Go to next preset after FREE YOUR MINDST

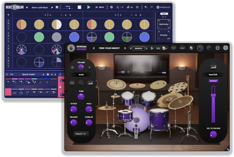(x=125, y=48)
